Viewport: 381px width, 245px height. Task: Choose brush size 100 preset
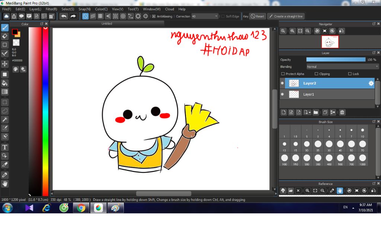285,159
